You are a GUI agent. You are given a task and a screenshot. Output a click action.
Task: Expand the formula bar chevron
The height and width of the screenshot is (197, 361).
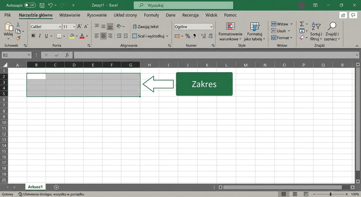[x=357, y=55]
